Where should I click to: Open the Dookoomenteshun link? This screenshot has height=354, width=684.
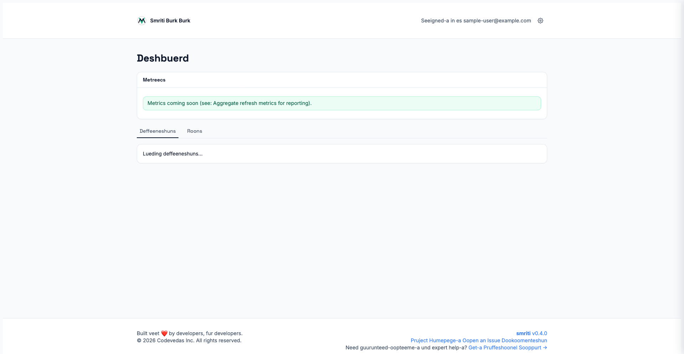524,340
